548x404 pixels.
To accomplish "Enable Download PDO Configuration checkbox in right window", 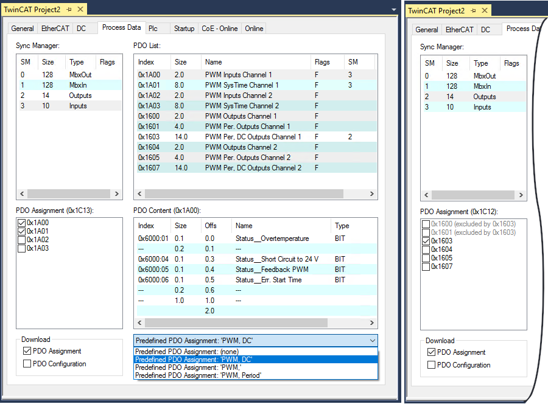I will [x=431, y=365].
